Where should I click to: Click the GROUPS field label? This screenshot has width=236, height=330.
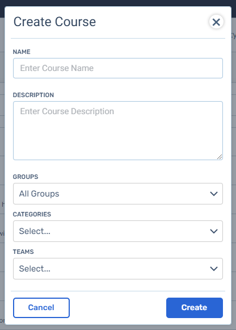pos(26,177)
